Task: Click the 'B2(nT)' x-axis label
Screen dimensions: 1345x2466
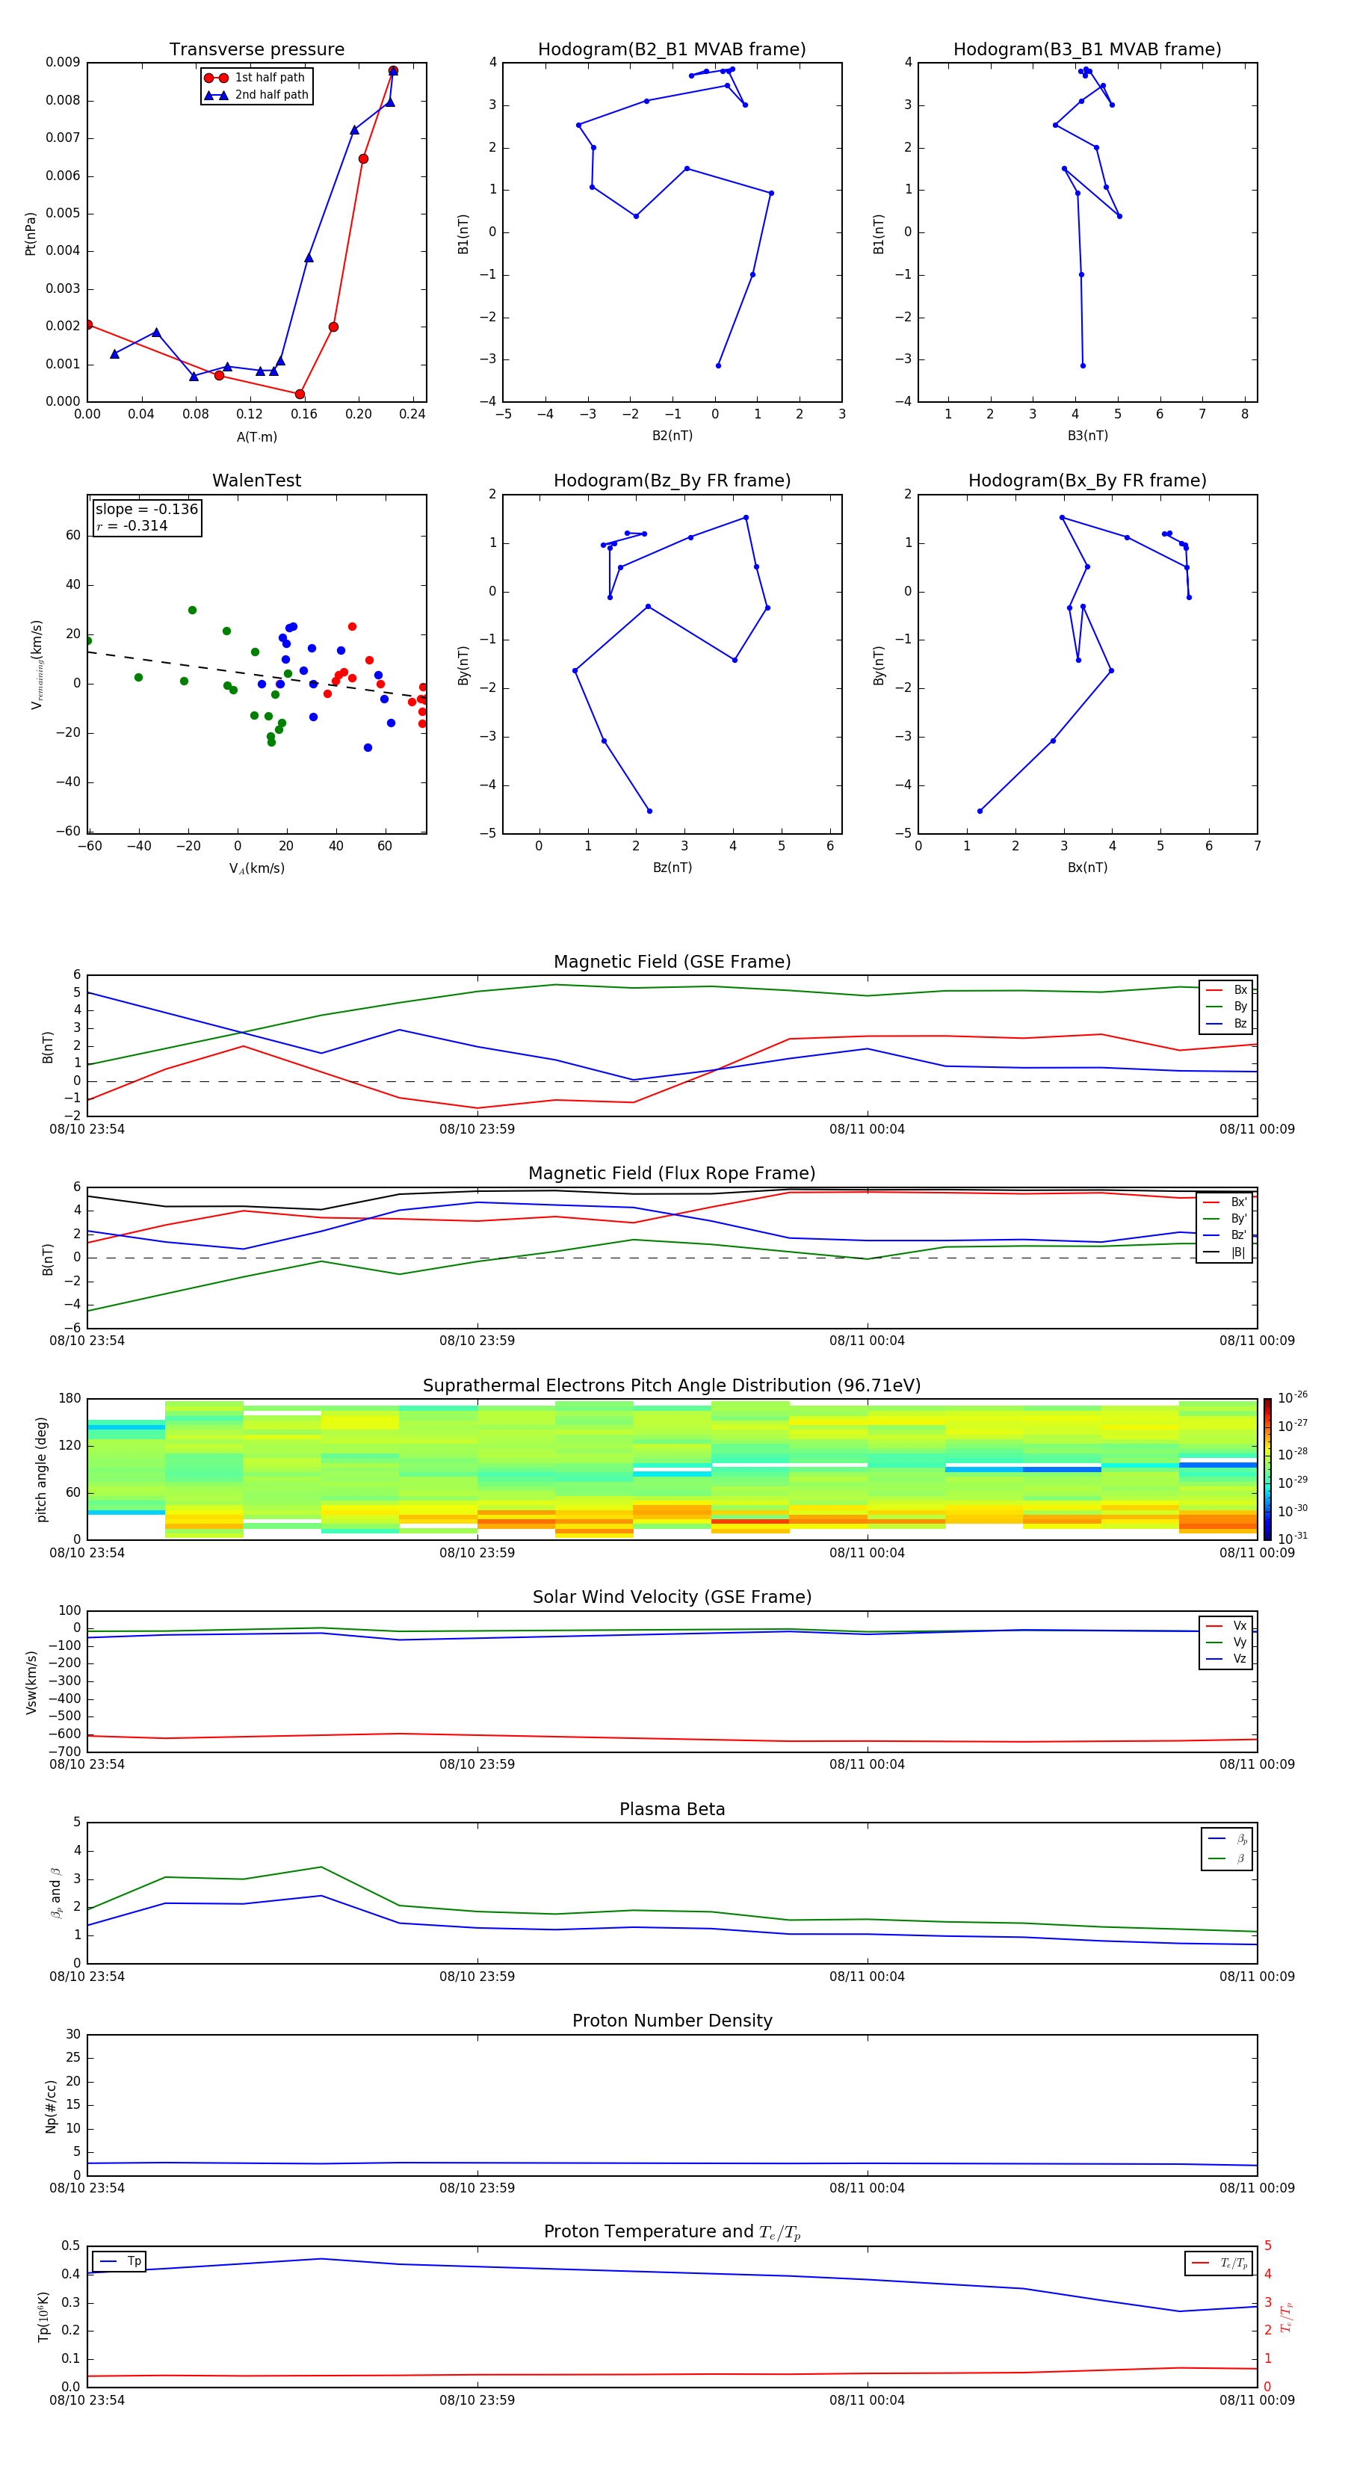Action: pyautogui.click(x=672, y=436)
